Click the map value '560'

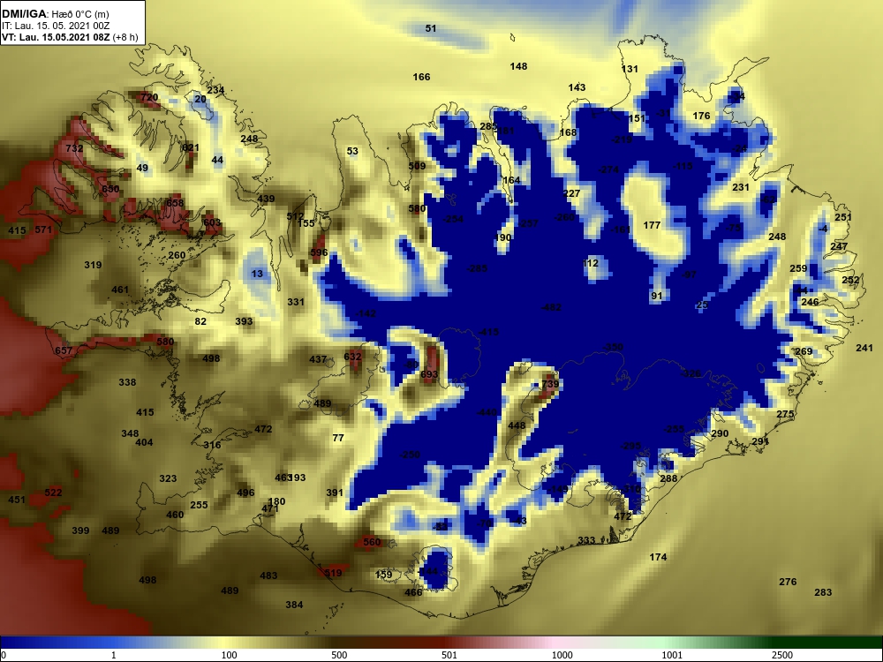coord(372,542)
